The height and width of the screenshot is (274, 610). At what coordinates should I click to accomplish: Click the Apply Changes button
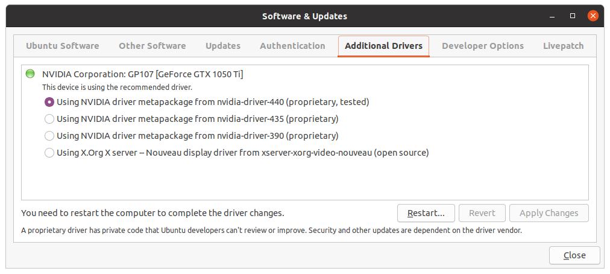[x=549, y=213]
